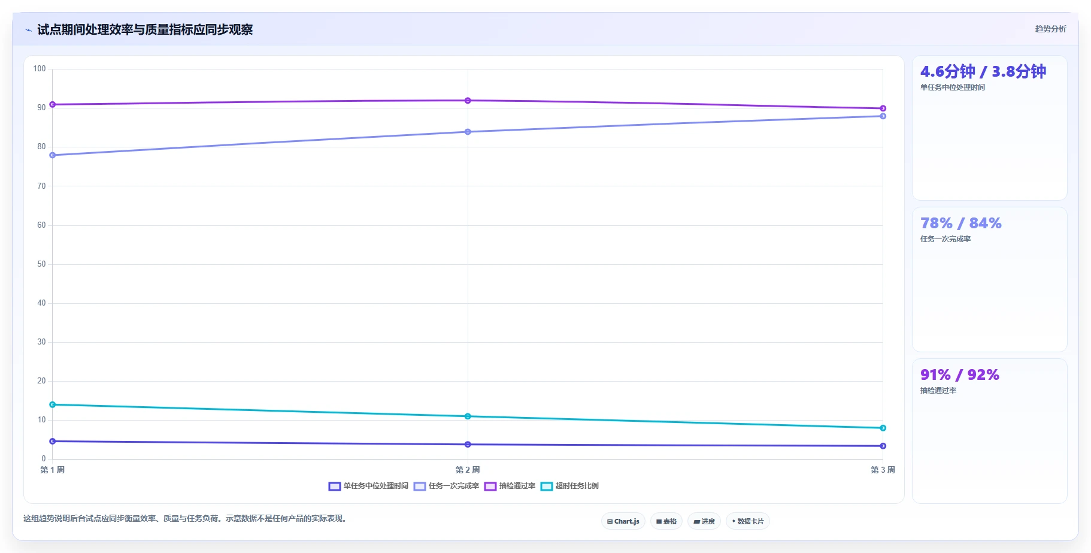
Task: Toggle 单任务中位处理时间 legend series
Action: tap(368, 486)
